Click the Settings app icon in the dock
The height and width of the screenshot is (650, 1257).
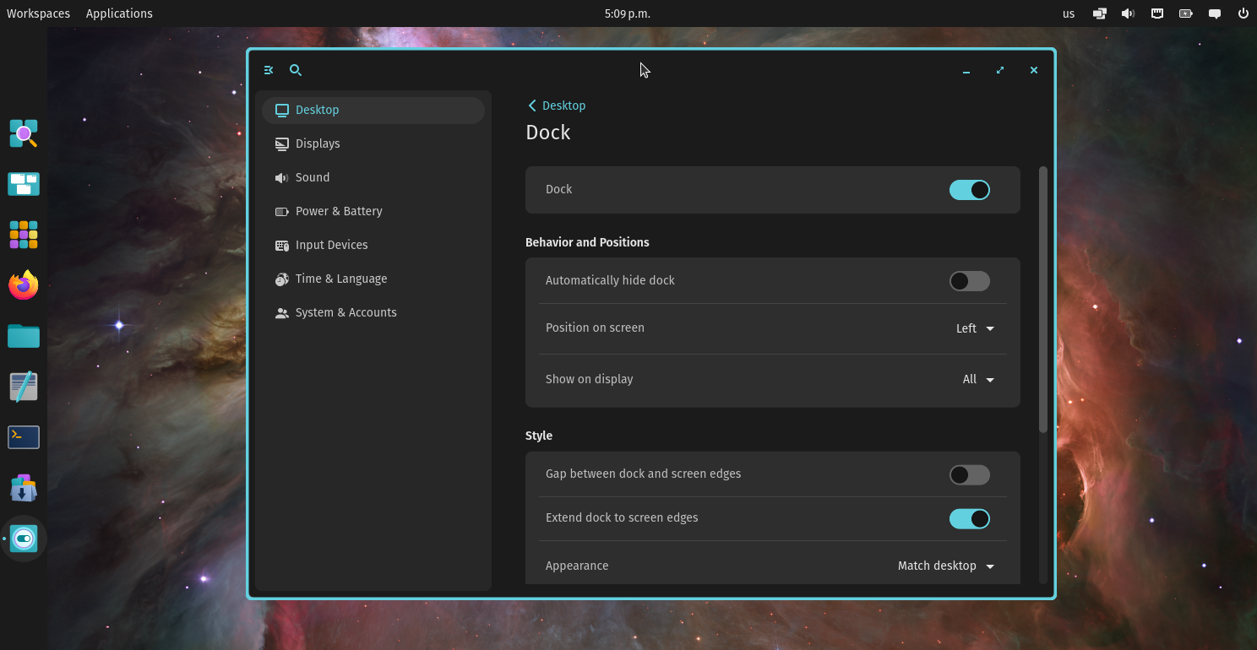pyautogui.click(x=24, y=539)
